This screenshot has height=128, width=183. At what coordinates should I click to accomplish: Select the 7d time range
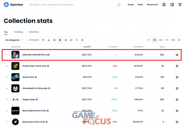[167, 40]
